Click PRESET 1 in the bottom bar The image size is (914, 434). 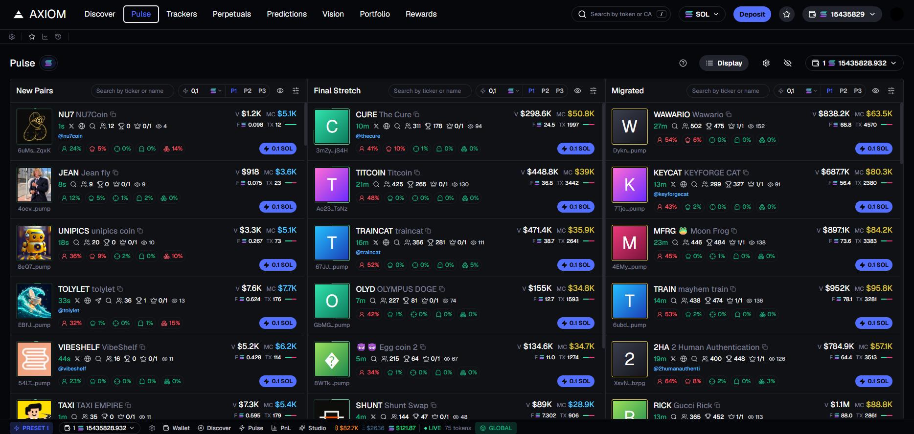pyautogui.click(x=31, y=428)
